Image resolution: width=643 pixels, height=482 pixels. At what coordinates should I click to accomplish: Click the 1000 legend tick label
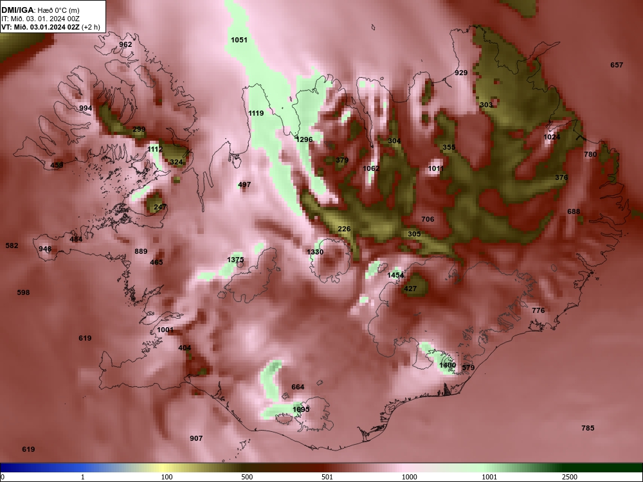[x=409, y=477]
